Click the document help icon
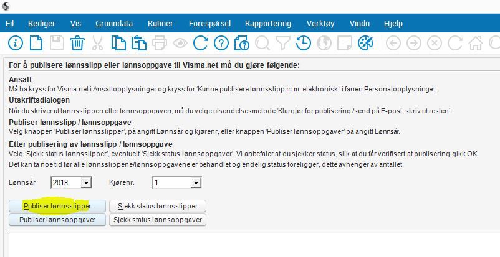The image size is (500, 257). tap(241, 43)
